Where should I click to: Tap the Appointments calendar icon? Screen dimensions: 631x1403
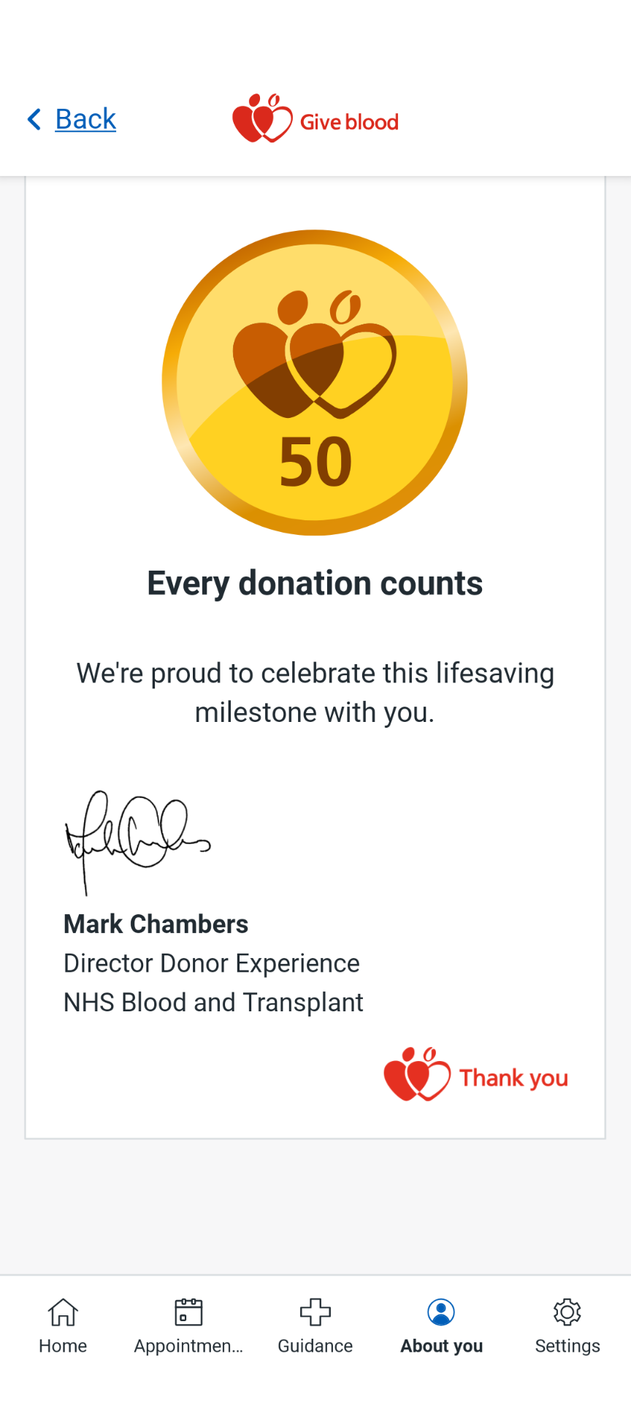click(188, 1312)
